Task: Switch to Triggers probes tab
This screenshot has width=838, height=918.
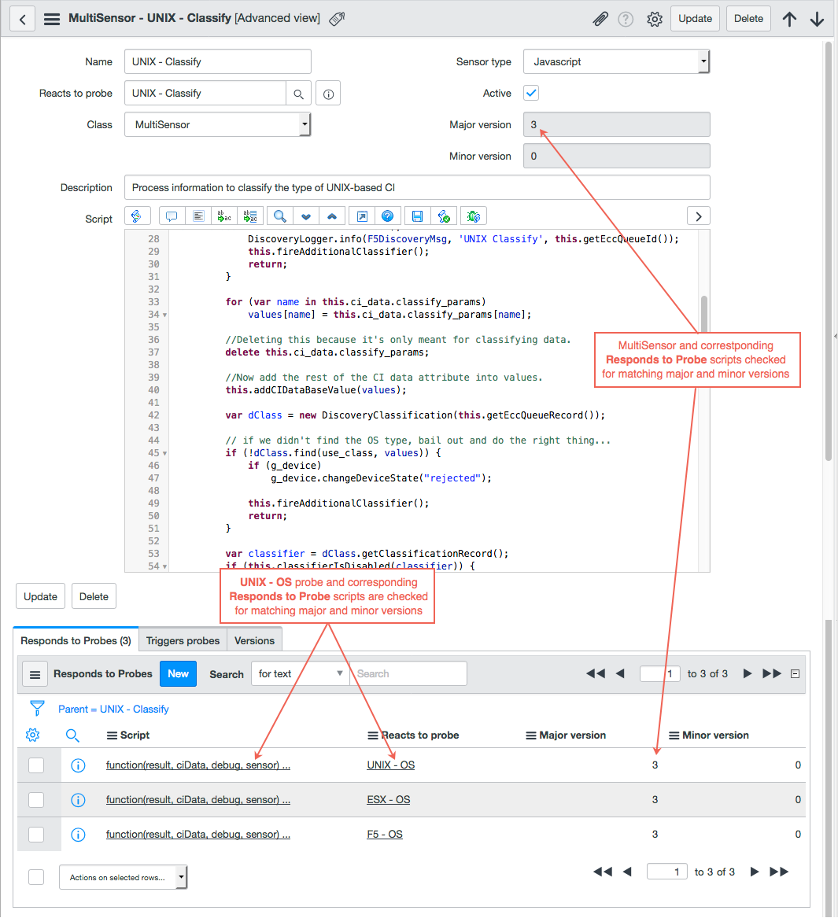Action: [x=183, y=640]
